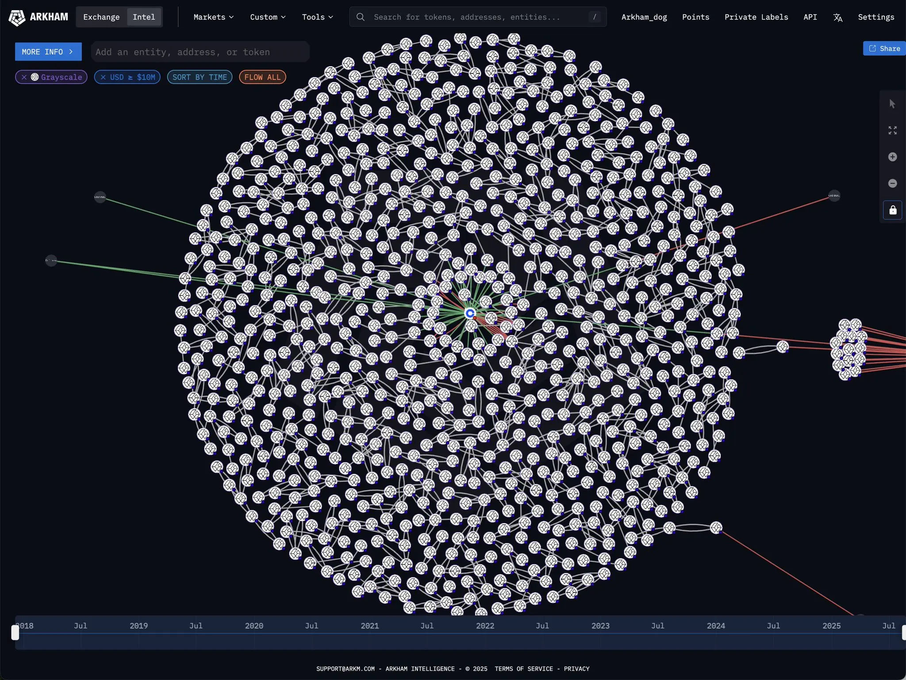Click the slash shortcut hint in search
906x680 pixels.
pos(595,17)
